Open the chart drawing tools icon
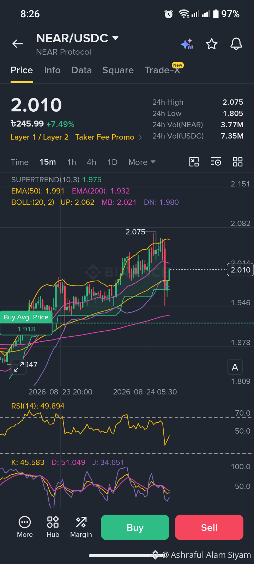The height and width of the screenshot is (564, 254). [x=194, y=162]
